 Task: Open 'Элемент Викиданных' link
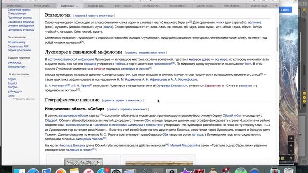[x=21, y=25]
